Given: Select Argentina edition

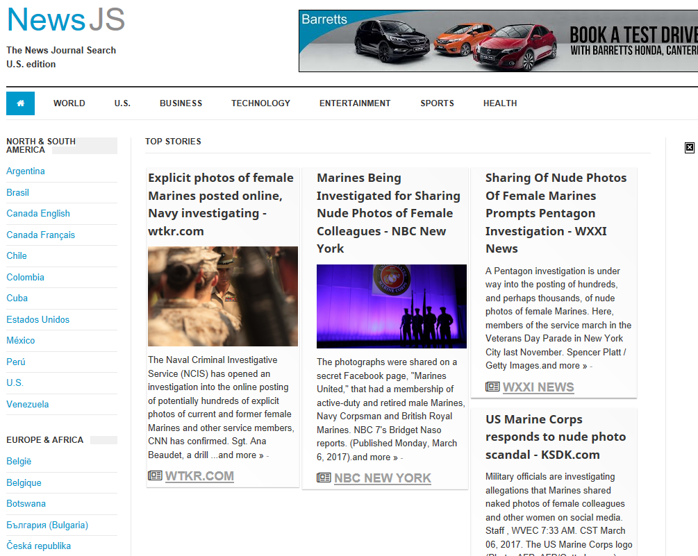Looking at the screenshot, I should click(x=26, y=171).
